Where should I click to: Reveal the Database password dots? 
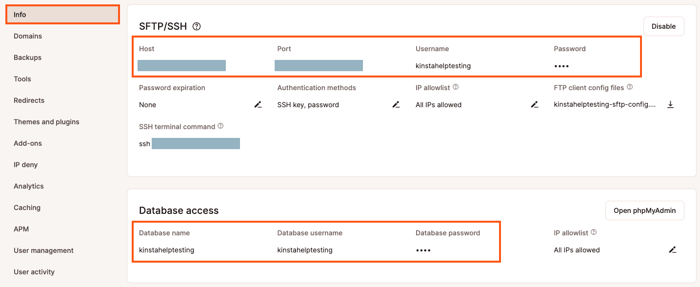[x=423, y=250]
